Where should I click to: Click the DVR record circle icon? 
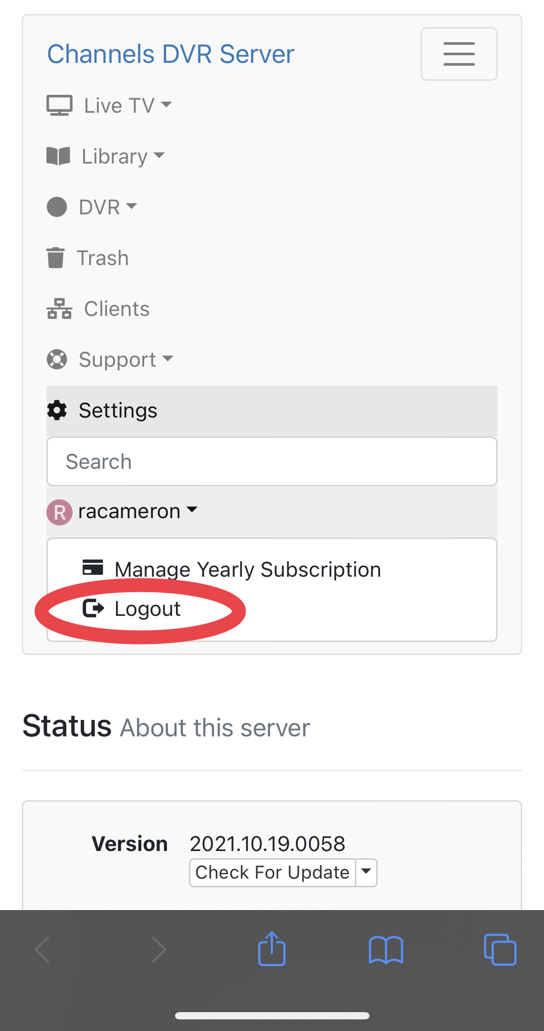57,207
